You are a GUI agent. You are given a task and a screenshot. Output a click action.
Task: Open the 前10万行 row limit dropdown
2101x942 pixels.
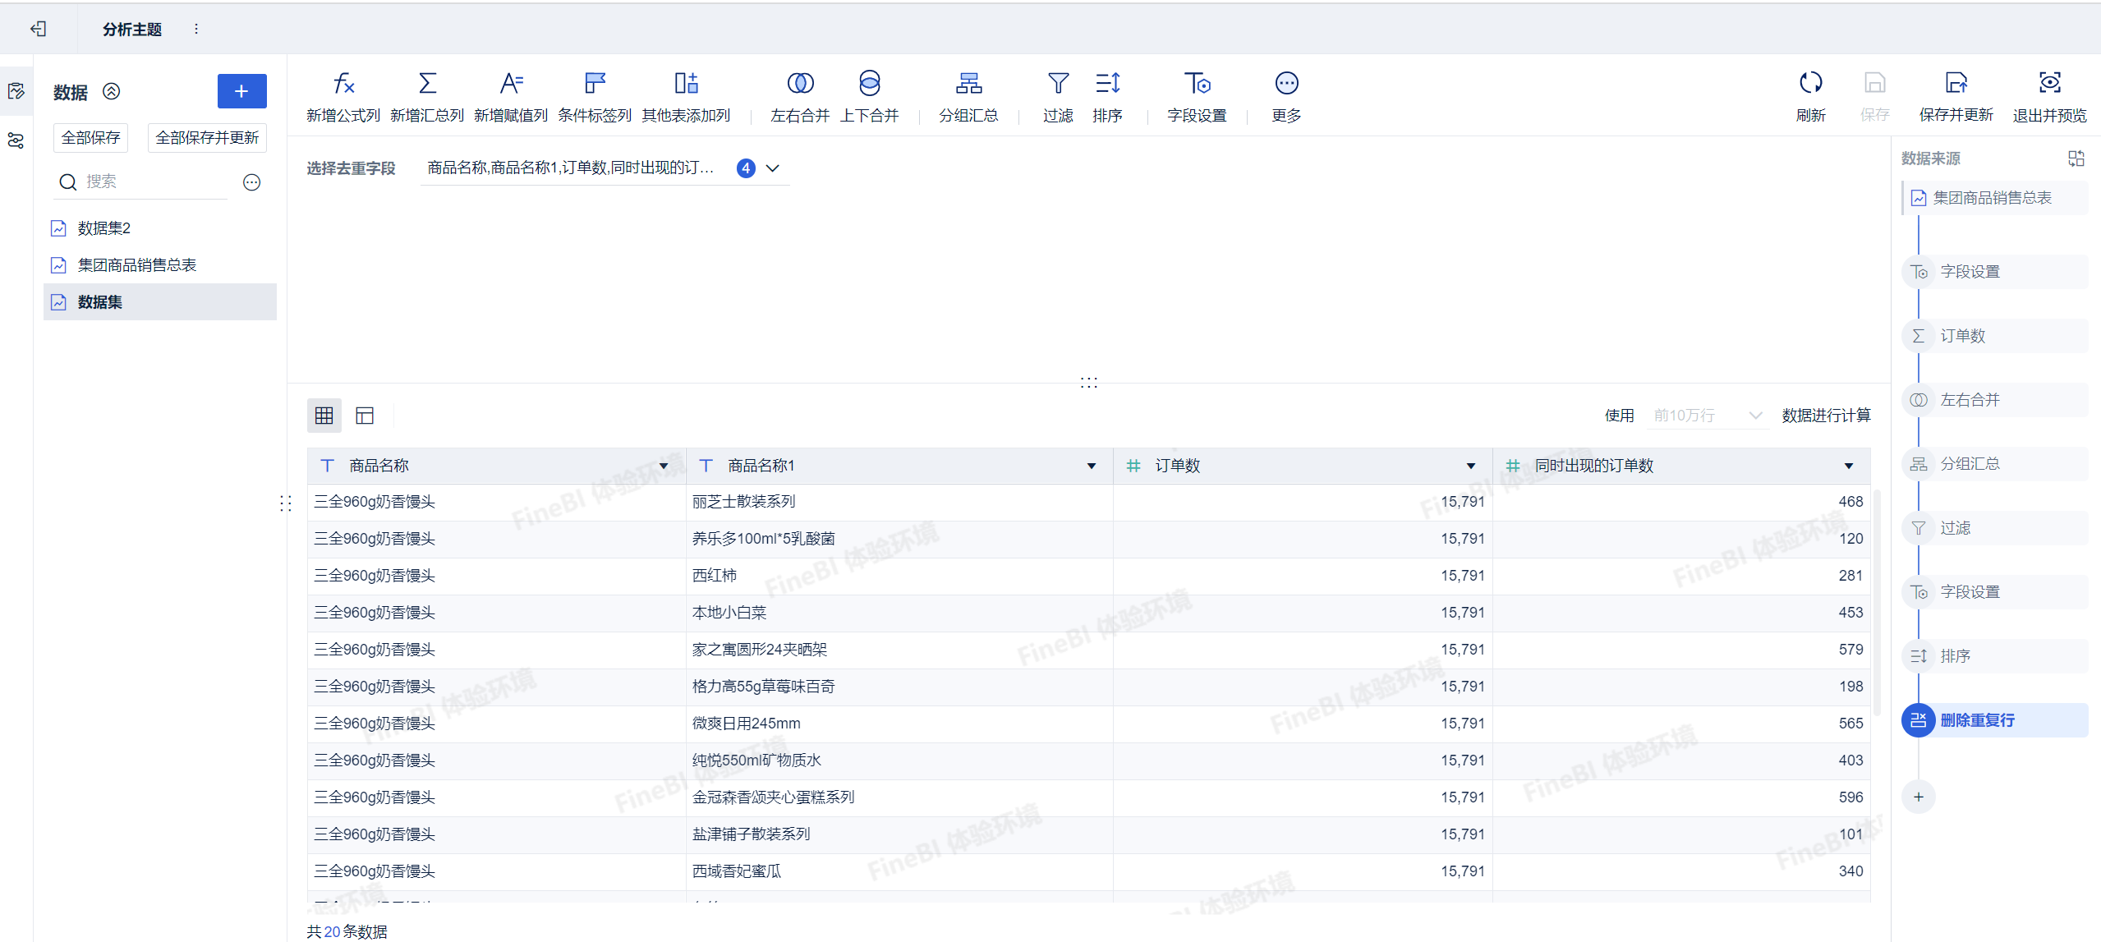(1707, 416)
